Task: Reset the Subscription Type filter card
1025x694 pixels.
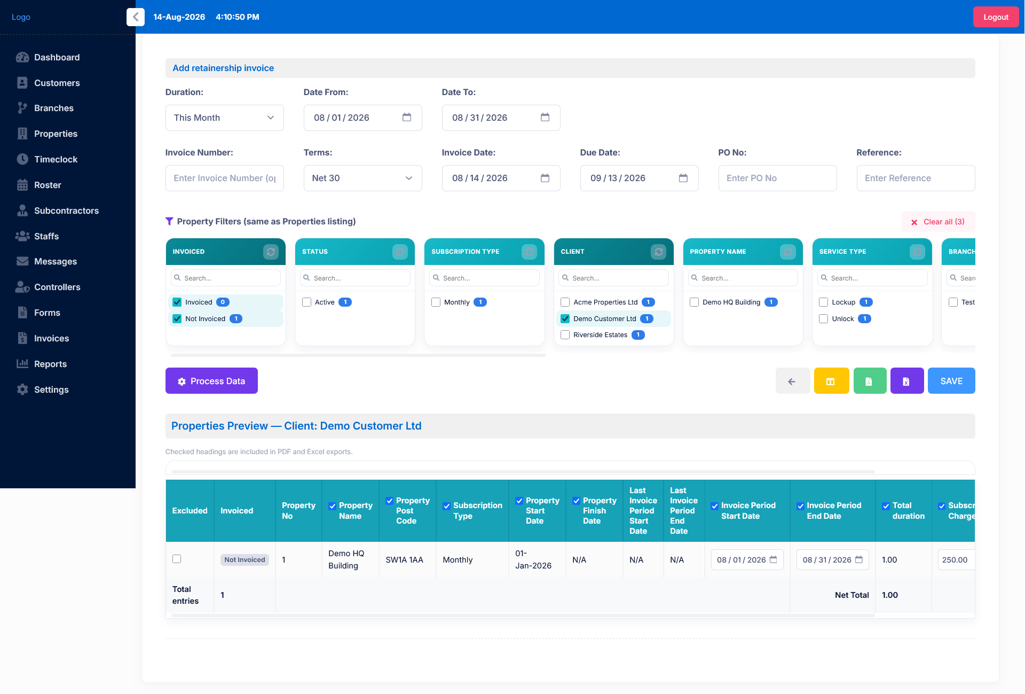Action: click(x=529, y=252)
